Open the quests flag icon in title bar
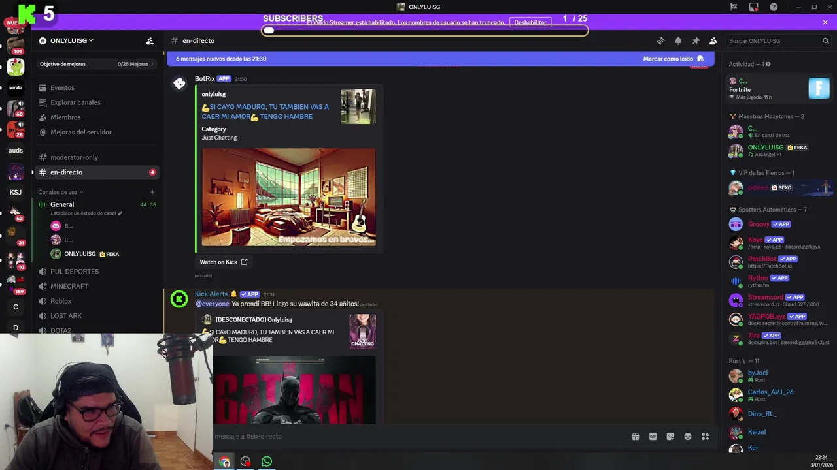Image resolution: width=837 pixels, height=470 pixels. tap(734, 7)
